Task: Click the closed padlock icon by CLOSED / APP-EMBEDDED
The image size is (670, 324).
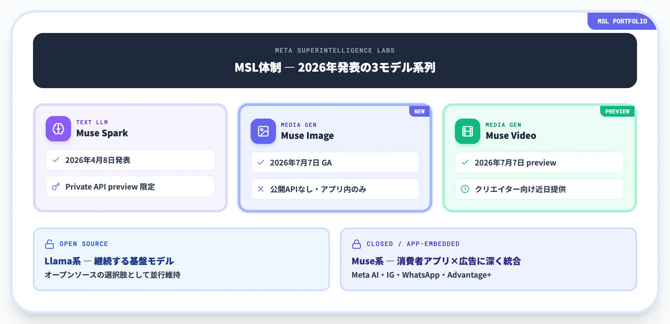Action: pos(357,244)
